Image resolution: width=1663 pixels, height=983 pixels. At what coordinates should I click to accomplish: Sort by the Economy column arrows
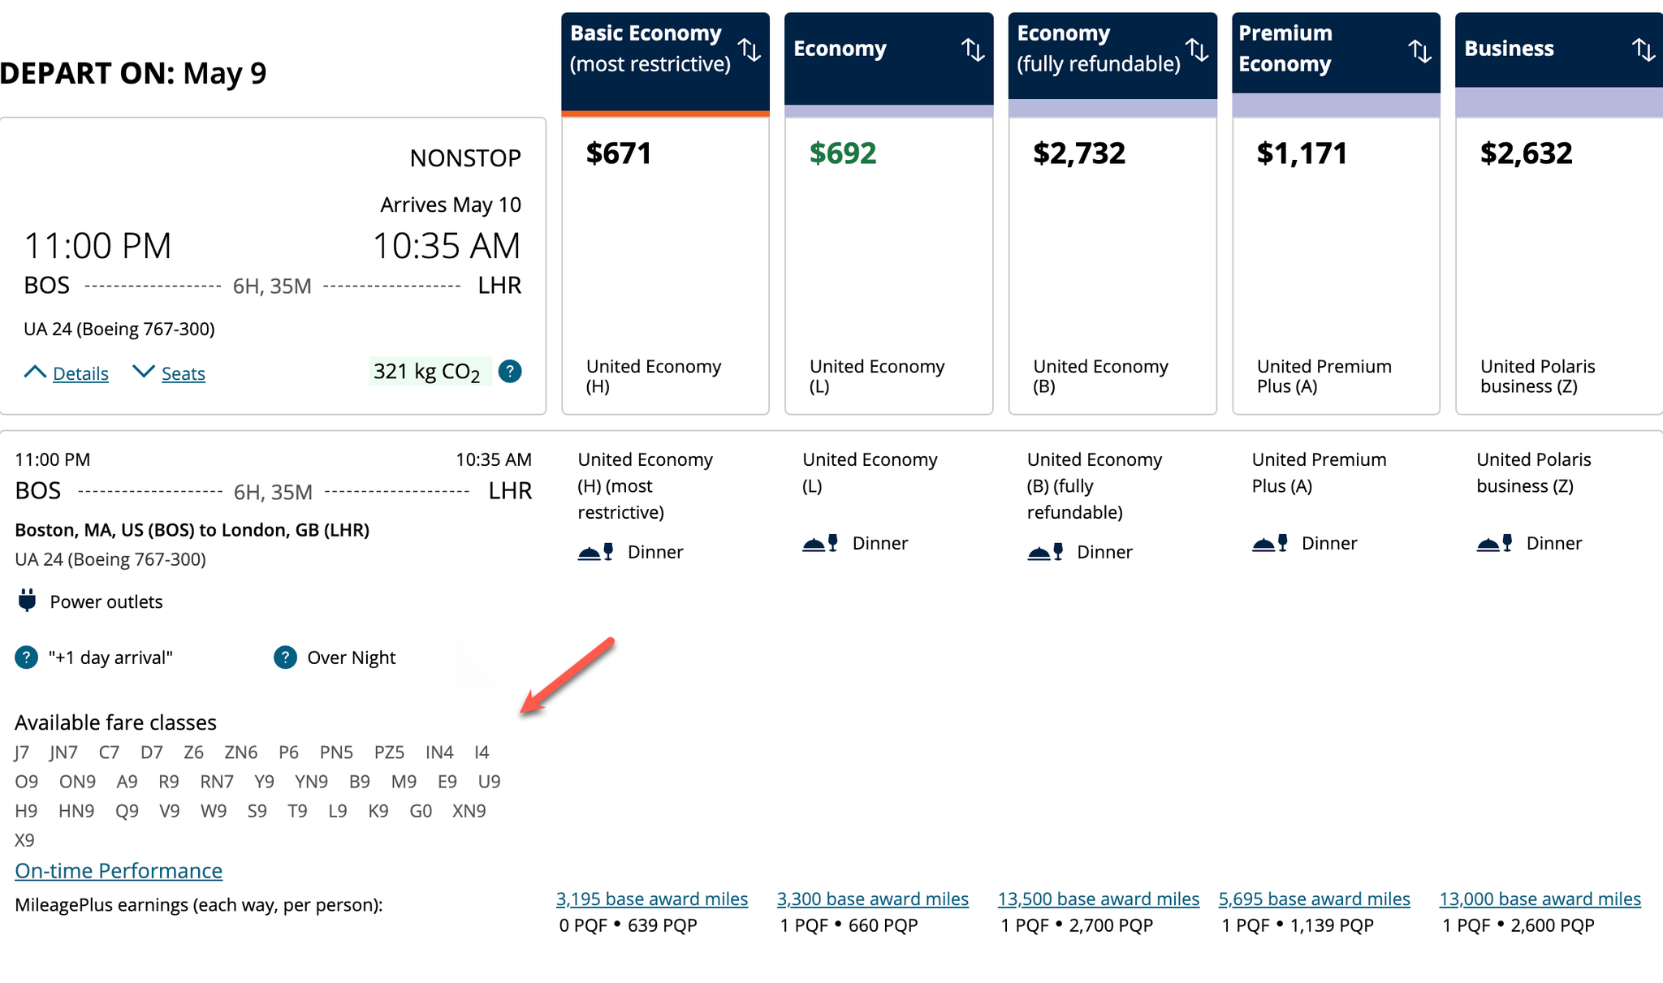coord(973,50)
